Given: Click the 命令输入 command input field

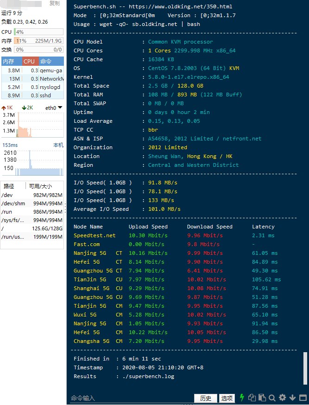Looking at the screenshot, I should pyautogui.click(x=132, y=399).
